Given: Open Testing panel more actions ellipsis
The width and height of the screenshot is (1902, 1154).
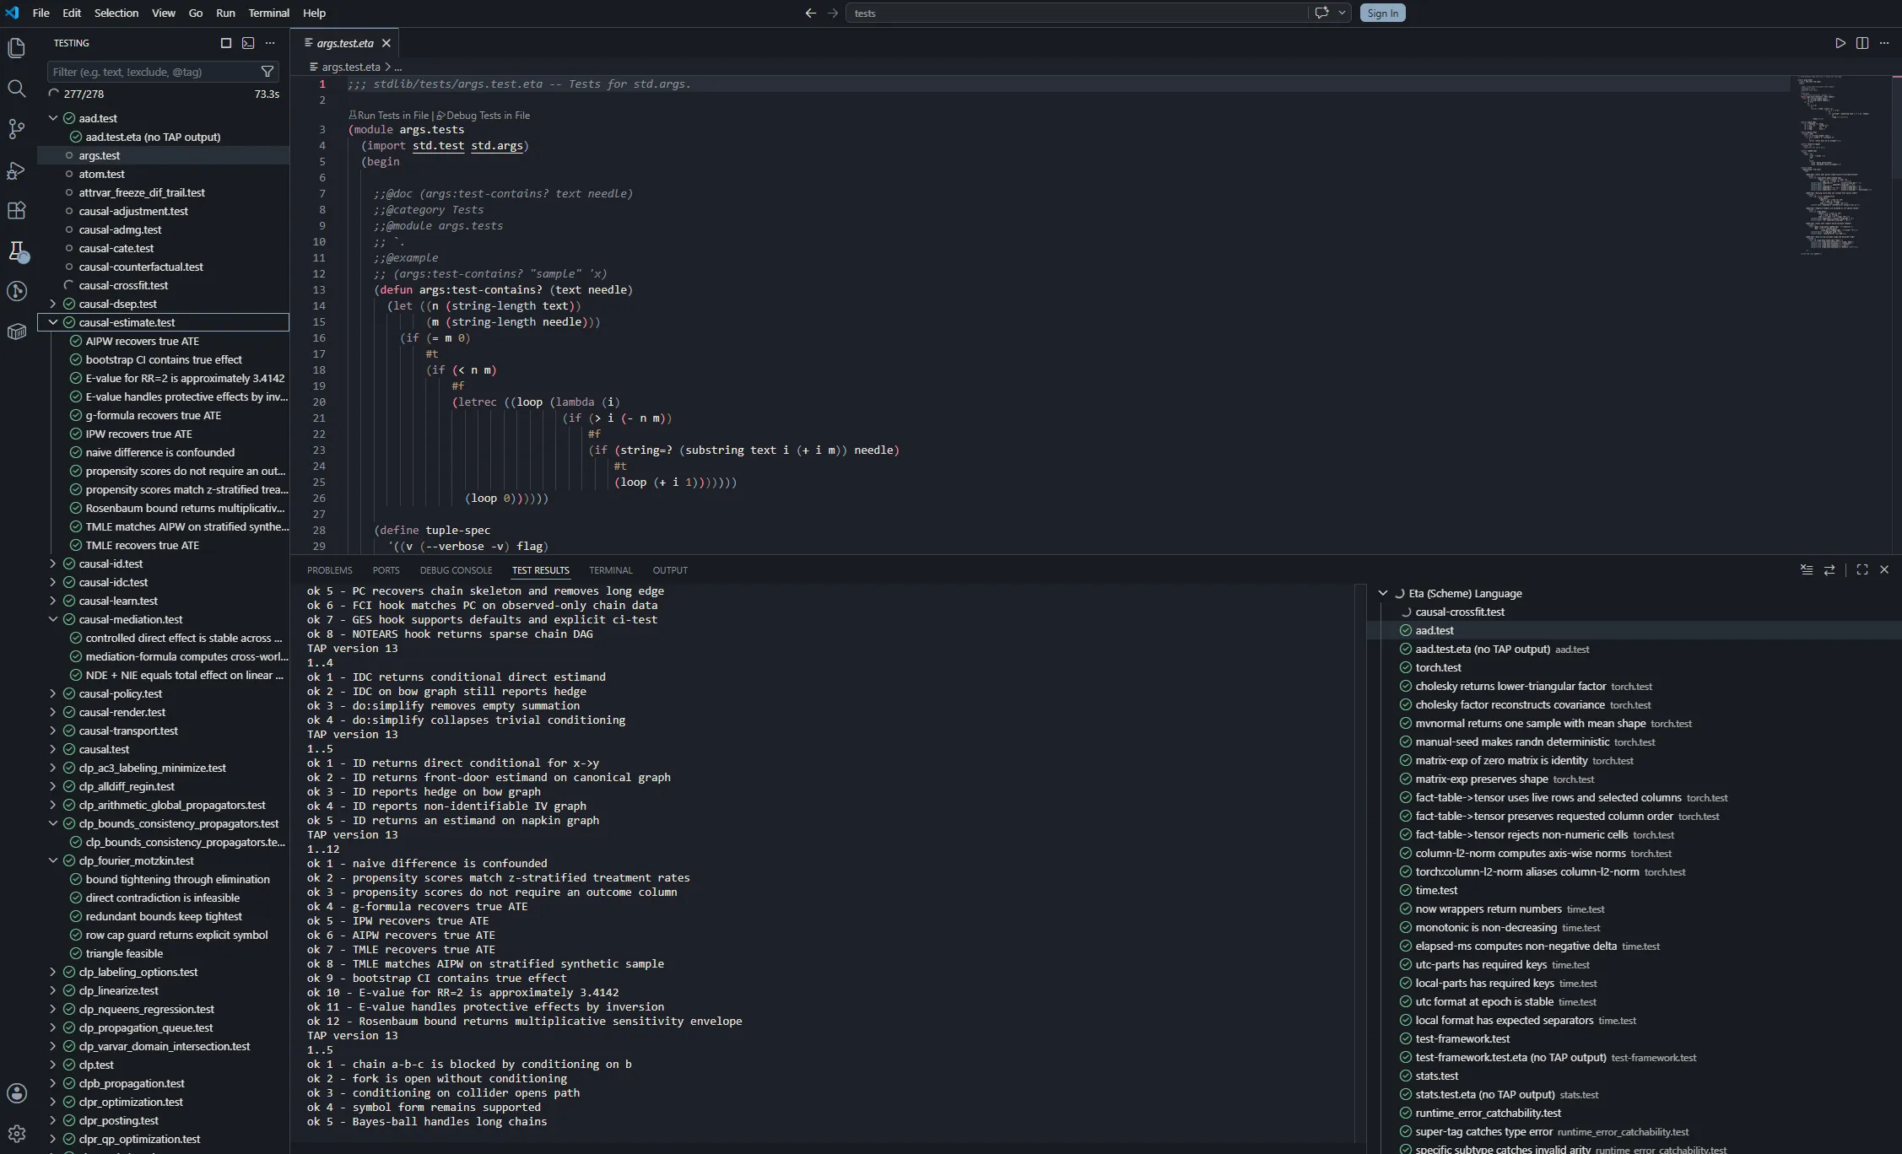Looking at the screenshot, I should coord(270,43).
